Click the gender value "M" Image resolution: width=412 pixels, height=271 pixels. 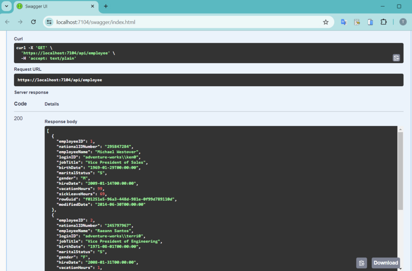(x=84, y=178)
